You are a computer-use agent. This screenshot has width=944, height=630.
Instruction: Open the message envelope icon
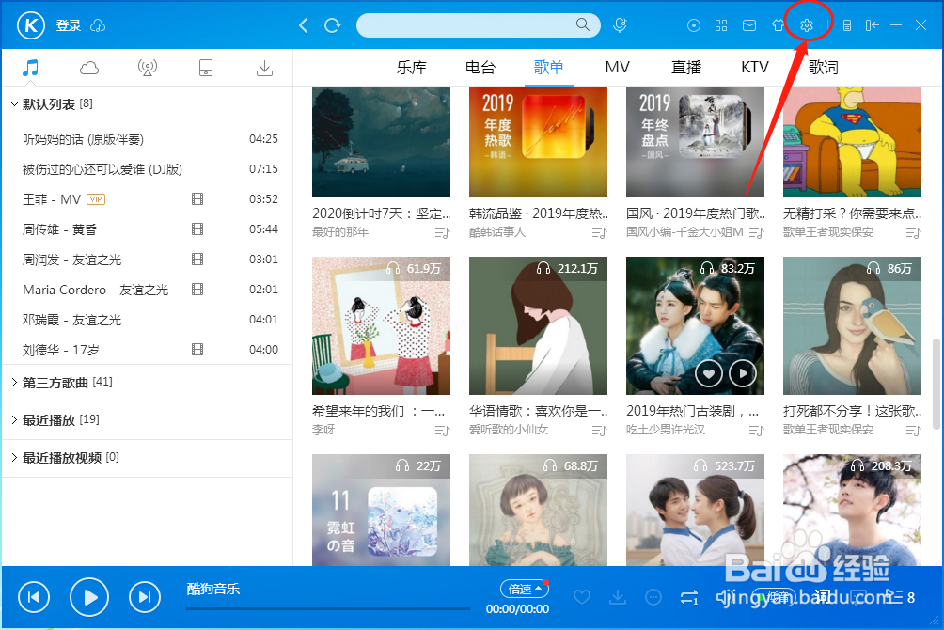[749, 25]
